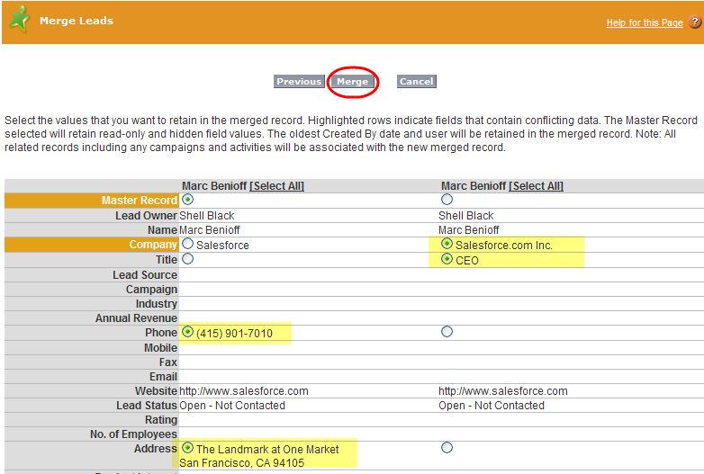Click the Industry row label
The width and height of the screenshot is (704, 474).
157,304
